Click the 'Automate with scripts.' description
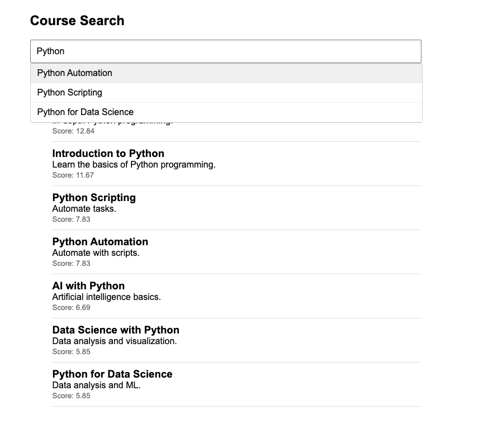 point(96,253)
